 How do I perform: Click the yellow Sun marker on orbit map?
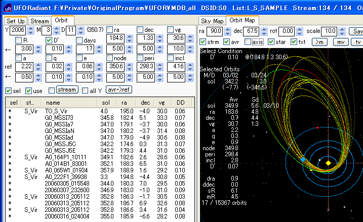[329, 163]
